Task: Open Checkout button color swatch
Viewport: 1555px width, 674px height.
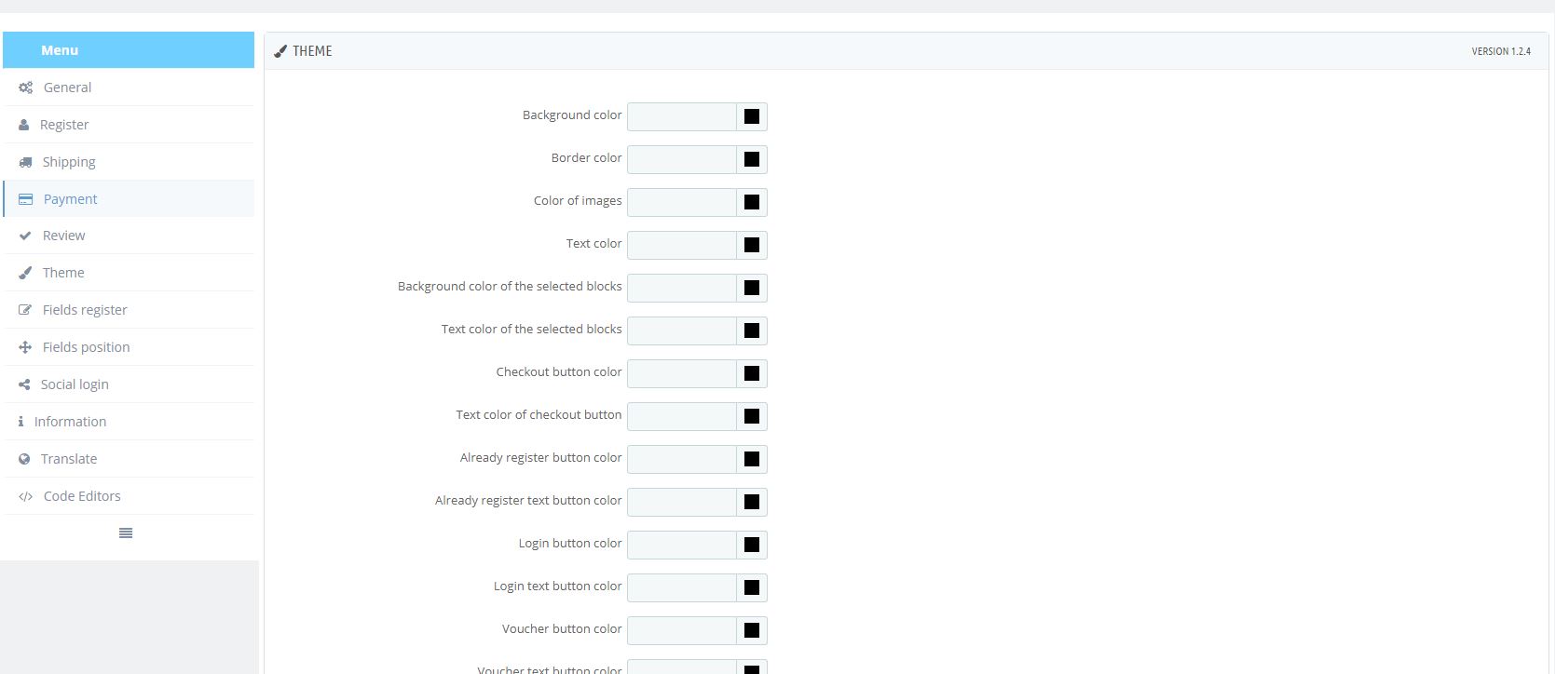Action: (752, 373)
